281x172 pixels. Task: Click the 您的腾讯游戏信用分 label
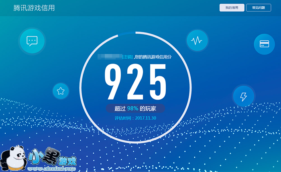(153, 57)
